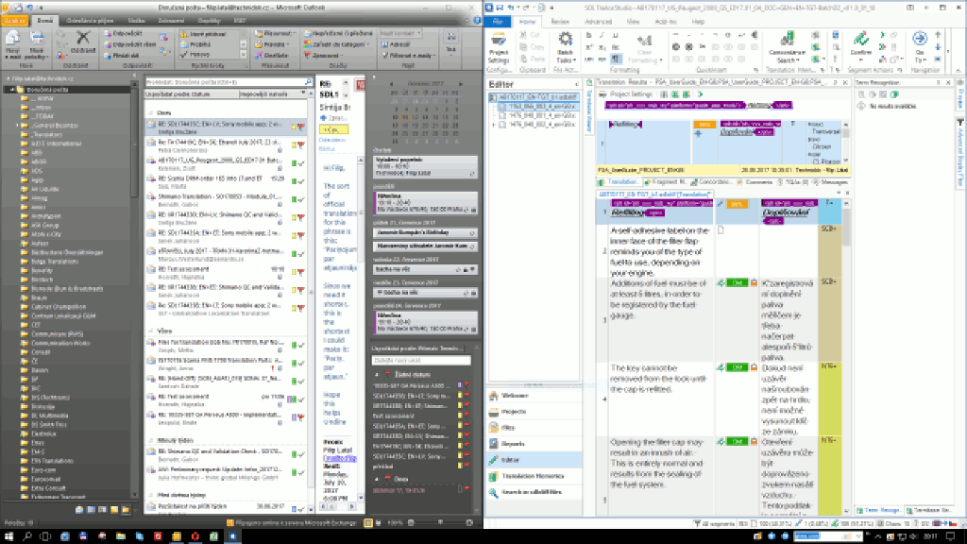Switch to the Review tab in Trados

pos(560,22)
